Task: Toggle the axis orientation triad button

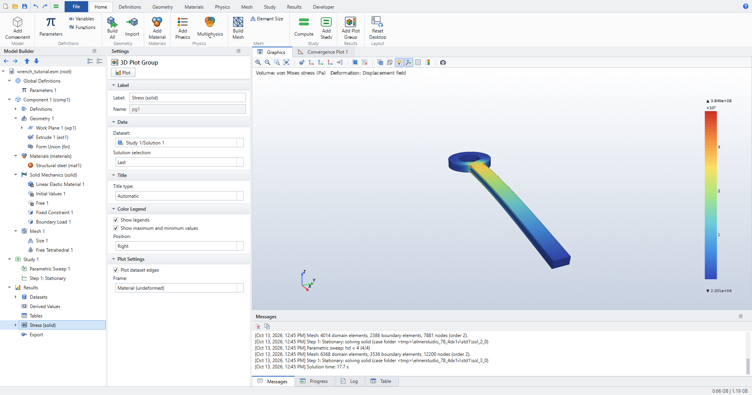Action: coord(409,62)
